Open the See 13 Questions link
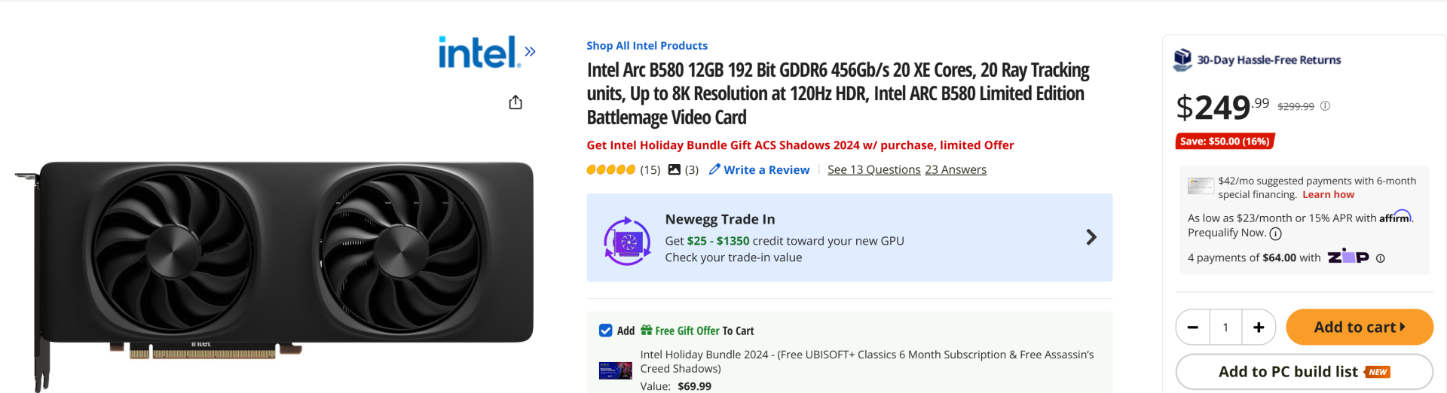This screenshot has height=393, width=1447. (x=873, y=170)
